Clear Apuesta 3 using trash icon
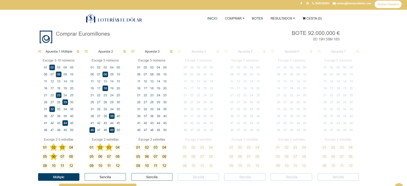 point(171,51)
